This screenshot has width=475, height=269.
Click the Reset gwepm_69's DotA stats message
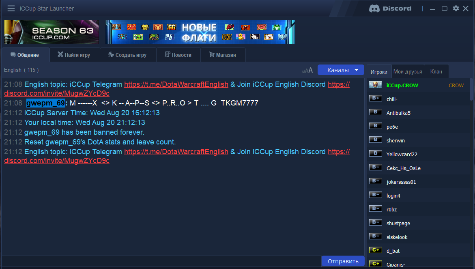100,142
